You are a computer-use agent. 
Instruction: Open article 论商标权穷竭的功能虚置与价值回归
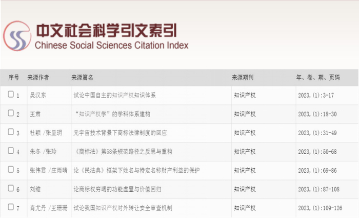(x=117, y=189)
